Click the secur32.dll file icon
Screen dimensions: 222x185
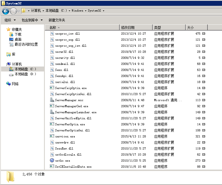pos(52,52)
